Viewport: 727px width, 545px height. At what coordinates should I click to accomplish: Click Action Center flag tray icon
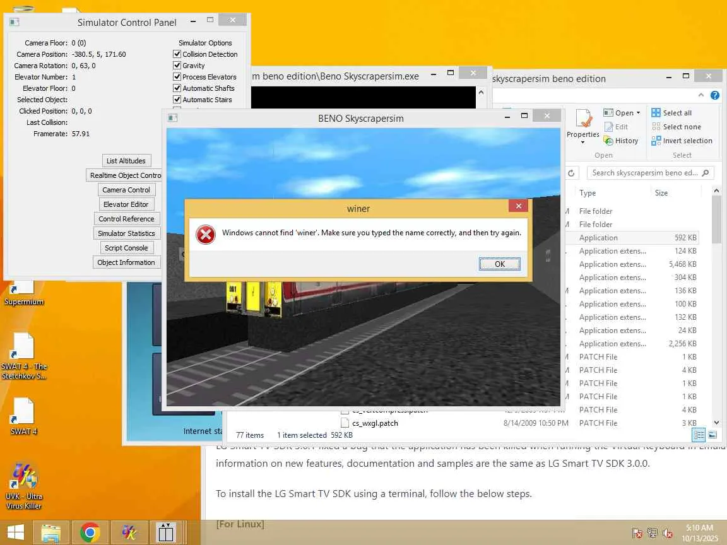coord(637,533)
